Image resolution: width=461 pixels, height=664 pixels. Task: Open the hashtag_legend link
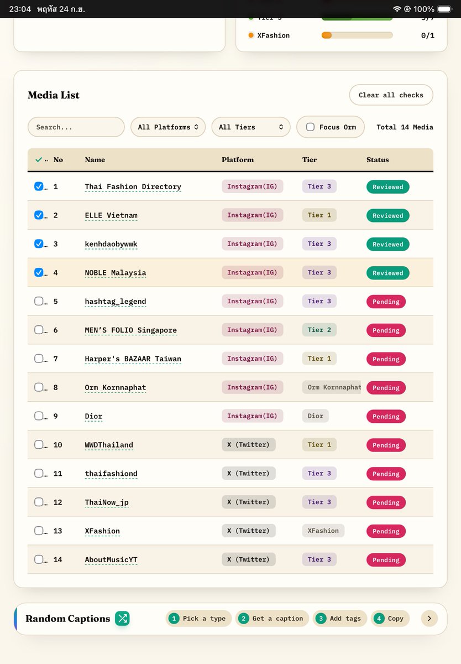click(116, 302)
